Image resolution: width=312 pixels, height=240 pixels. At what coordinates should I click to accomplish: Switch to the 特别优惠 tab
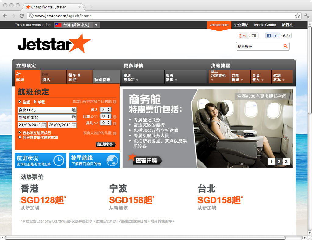[106, 77]
